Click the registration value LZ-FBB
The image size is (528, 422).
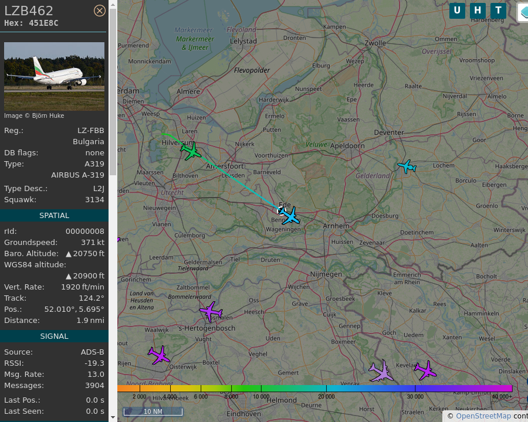click(90, 131)
